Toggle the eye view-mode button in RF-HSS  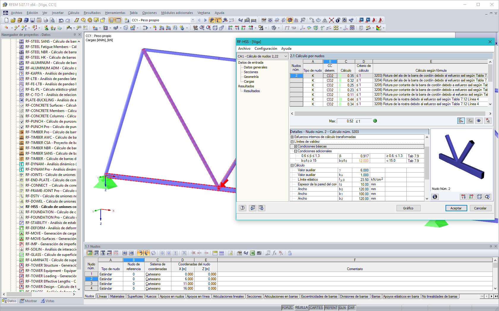(479, 121)
